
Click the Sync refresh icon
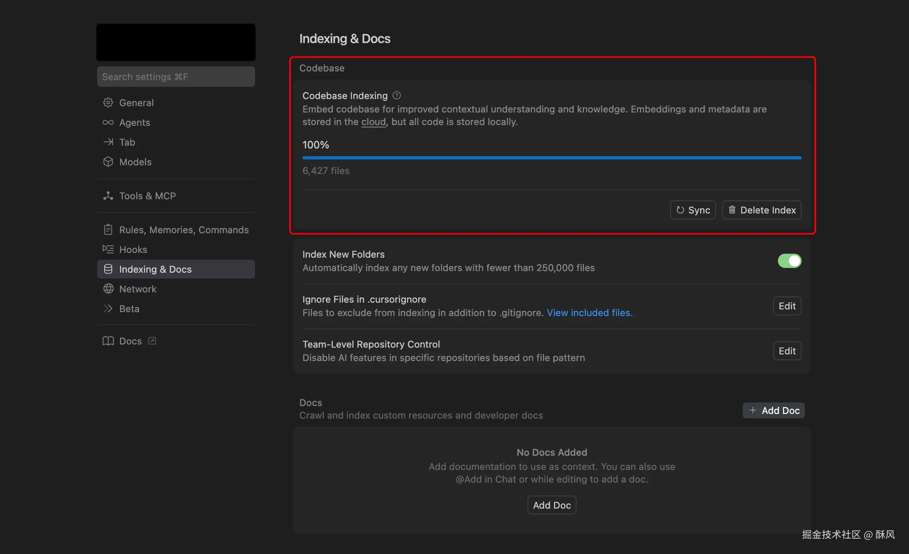pos(681,210)
